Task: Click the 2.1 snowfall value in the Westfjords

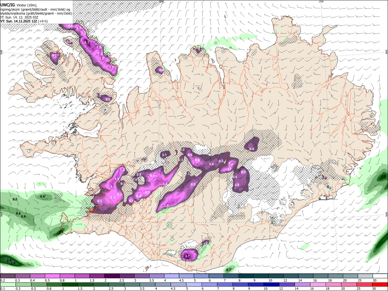Action: (87, 42)
